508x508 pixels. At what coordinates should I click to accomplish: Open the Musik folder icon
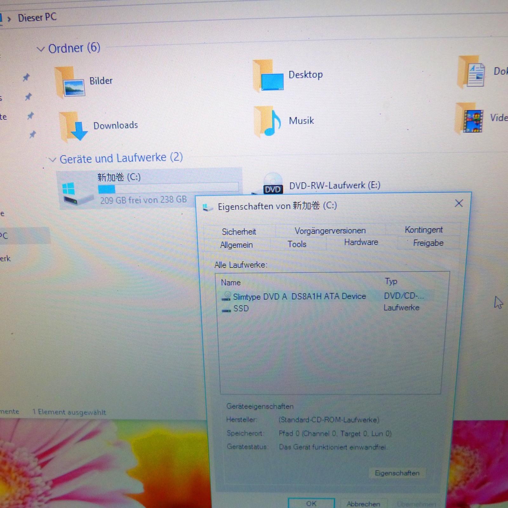point(268,122)
